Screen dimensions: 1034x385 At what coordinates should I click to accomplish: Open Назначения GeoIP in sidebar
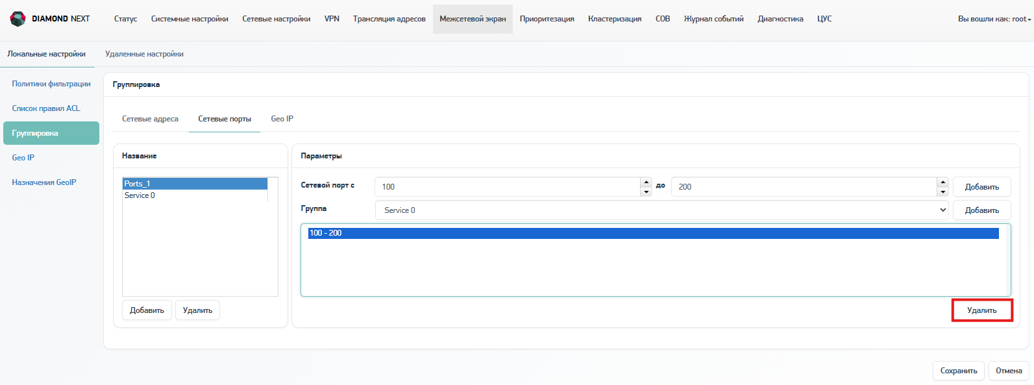point(44,182)
